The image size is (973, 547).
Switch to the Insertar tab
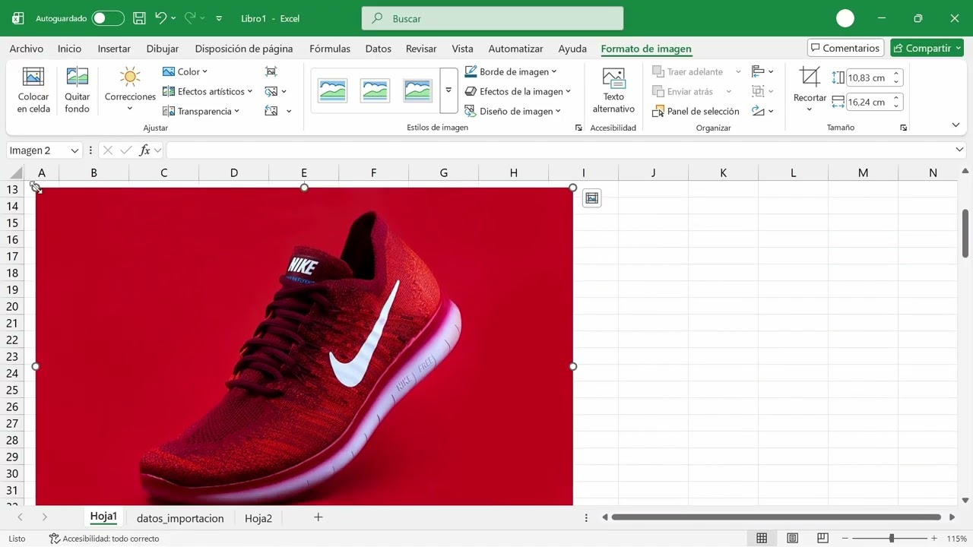pyautogui.click(x=114, y=49)
